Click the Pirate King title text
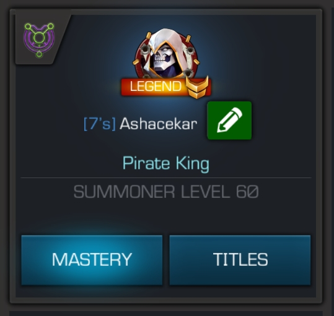Image resolution: width=334 pixels, height=316 pixels. click(x=166, y=163)
